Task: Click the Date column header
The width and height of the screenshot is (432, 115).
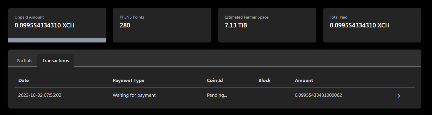Action: (x=23, y=80)
